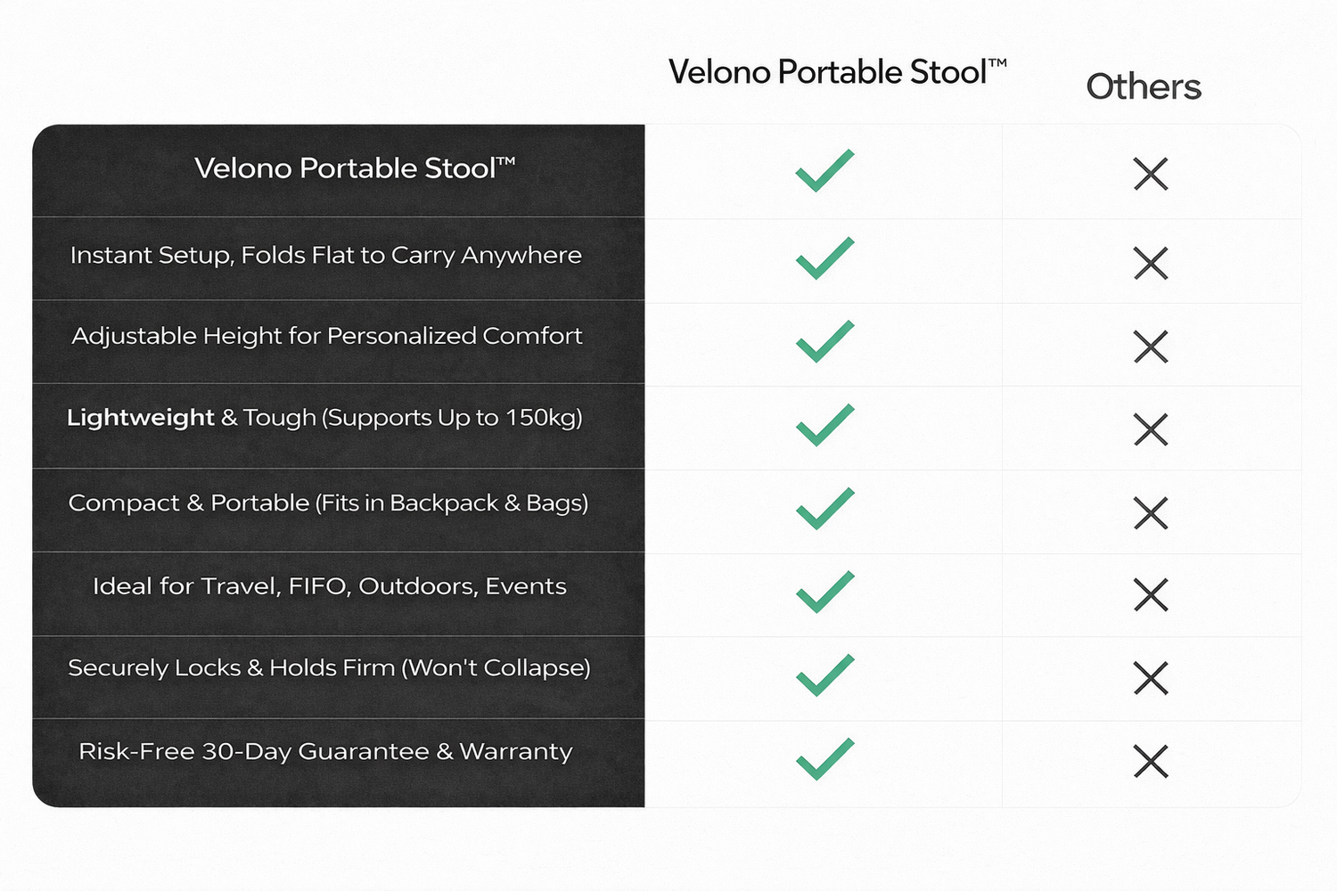Click the bold Lightweight word
The width and height of the screenshot is (1337, 891).
click(141, 418)
